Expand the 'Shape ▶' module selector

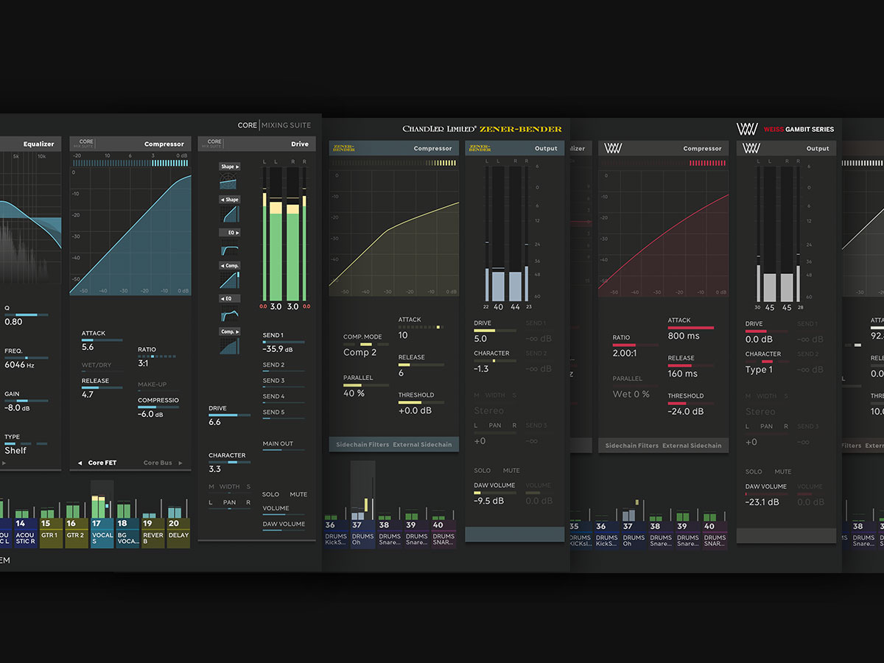pos(229,166)
